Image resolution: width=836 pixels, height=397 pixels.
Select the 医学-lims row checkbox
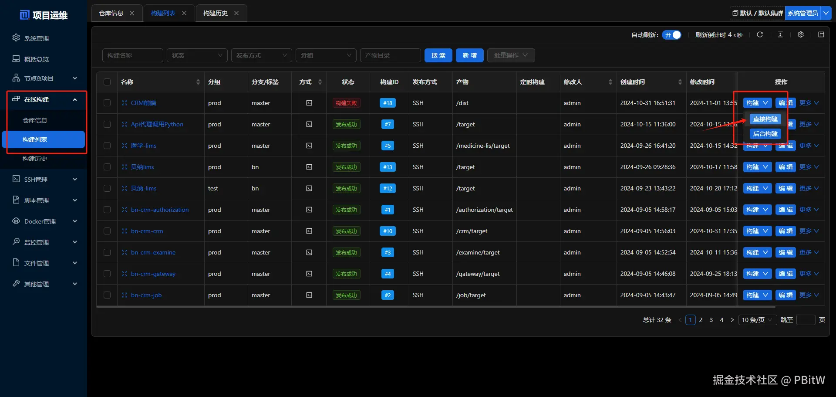[107, 146]
